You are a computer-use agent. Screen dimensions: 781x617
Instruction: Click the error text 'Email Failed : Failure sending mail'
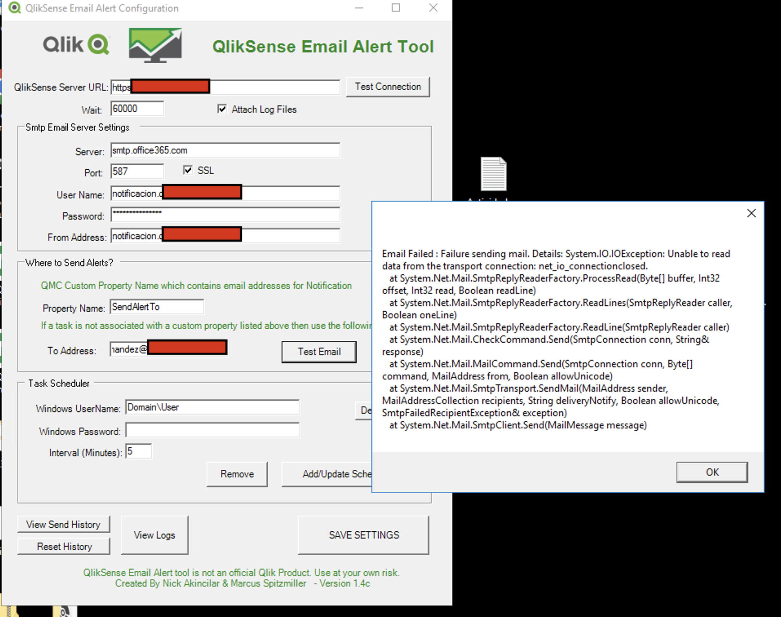coord(455,254)
